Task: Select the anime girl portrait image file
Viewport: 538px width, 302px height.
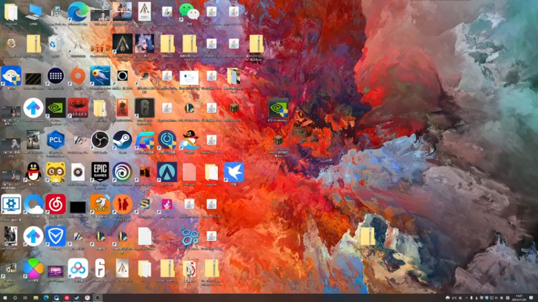Action: pos(145,44)
